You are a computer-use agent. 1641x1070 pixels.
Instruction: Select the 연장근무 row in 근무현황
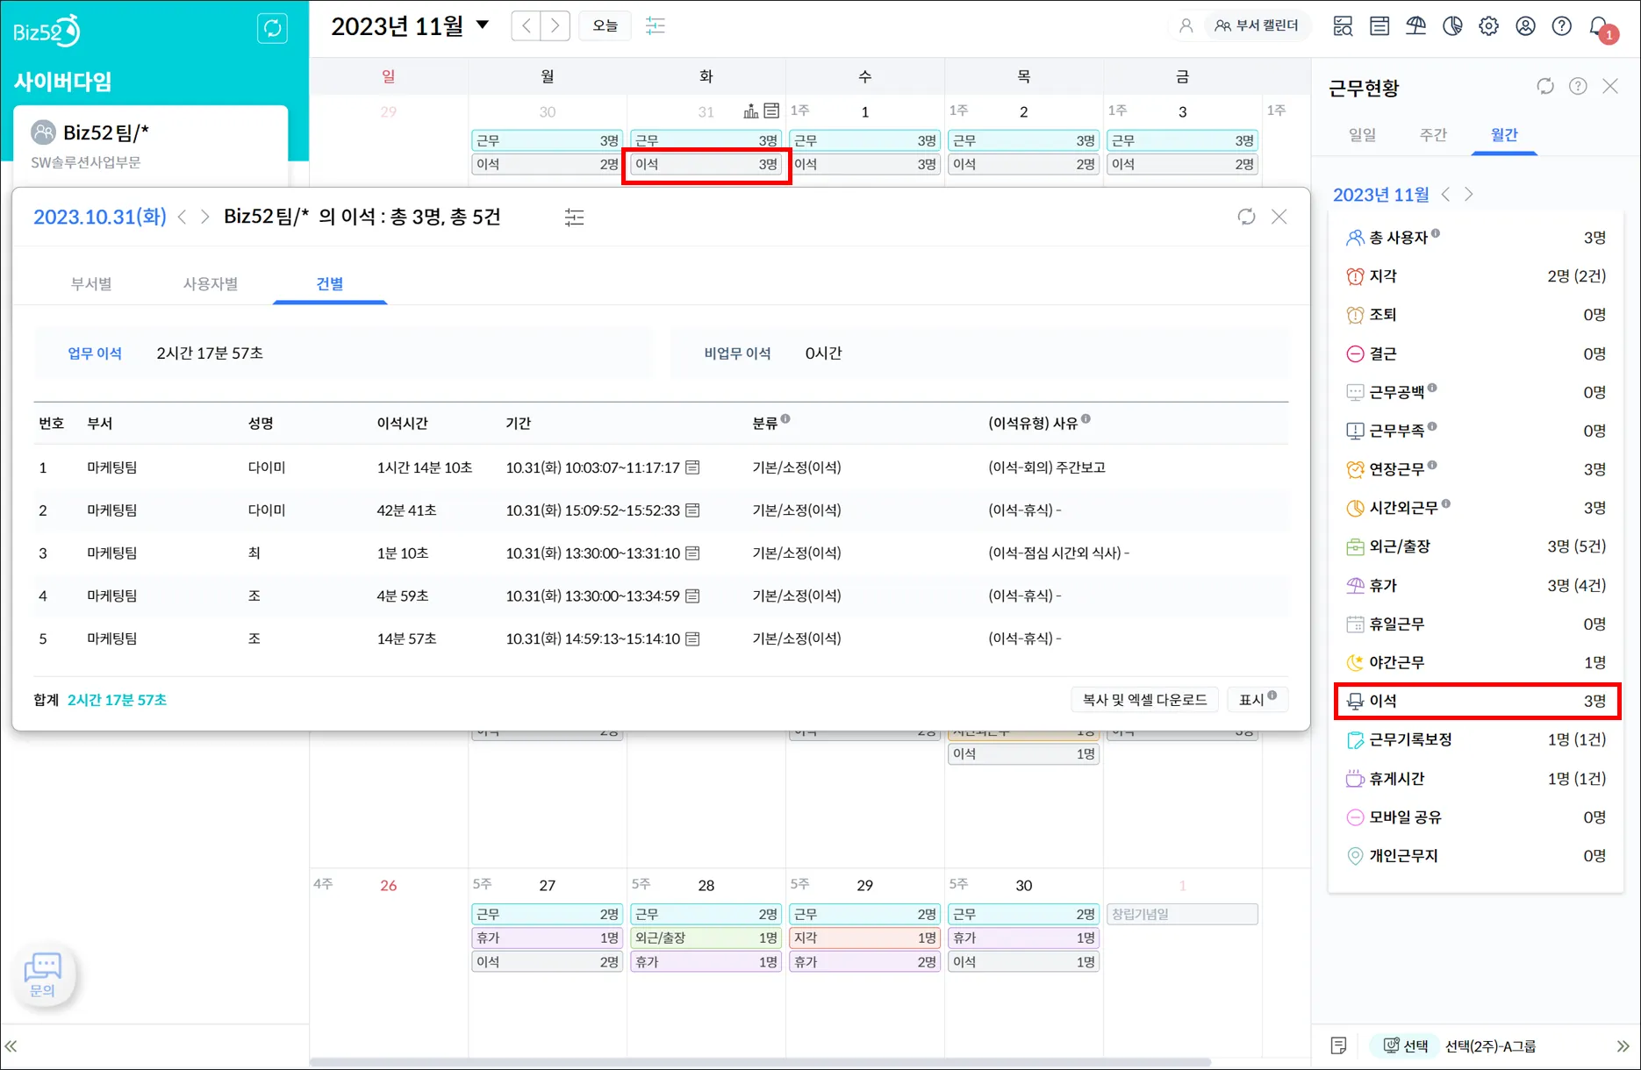(x=1476, y=469)
